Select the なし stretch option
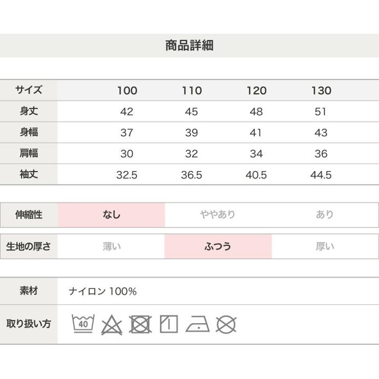Screen dimensions: 379x379 (x=111, y=215)
